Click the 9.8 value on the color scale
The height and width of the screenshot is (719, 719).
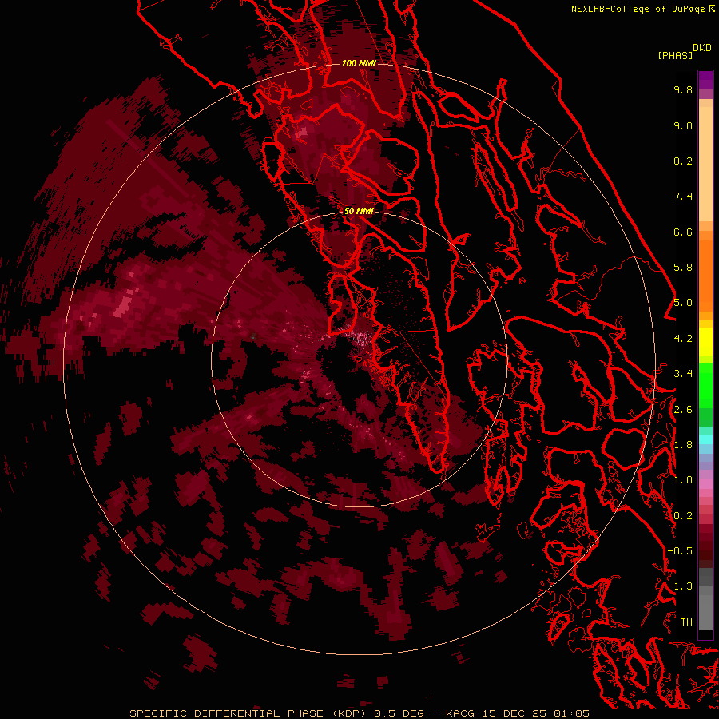(683, 89)
